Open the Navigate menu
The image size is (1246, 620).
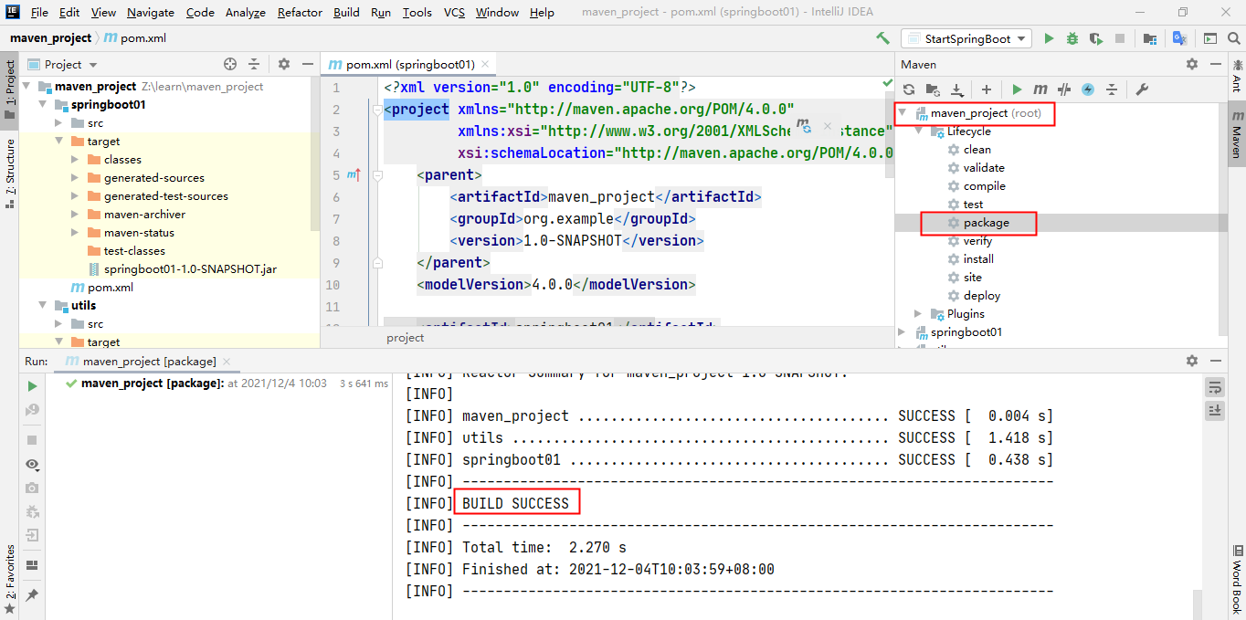151,12
